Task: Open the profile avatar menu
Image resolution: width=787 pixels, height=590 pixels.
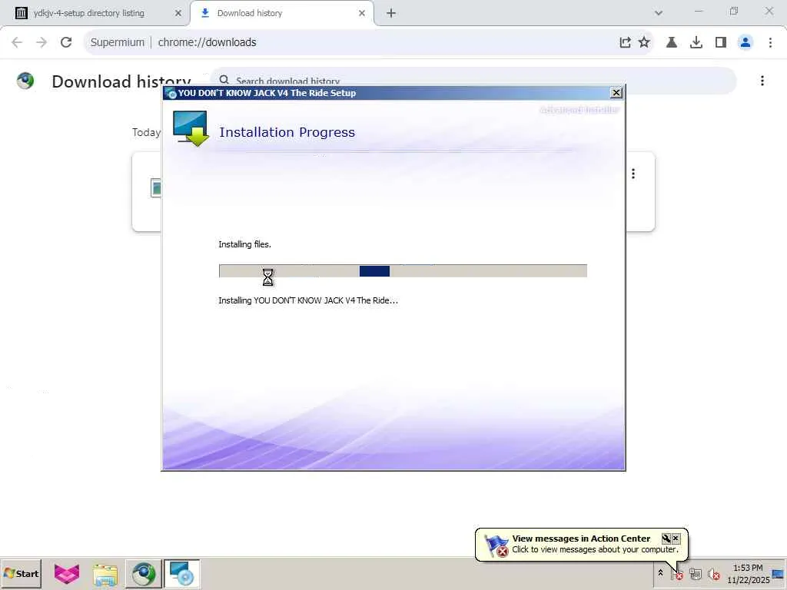Action: point(745,42)
